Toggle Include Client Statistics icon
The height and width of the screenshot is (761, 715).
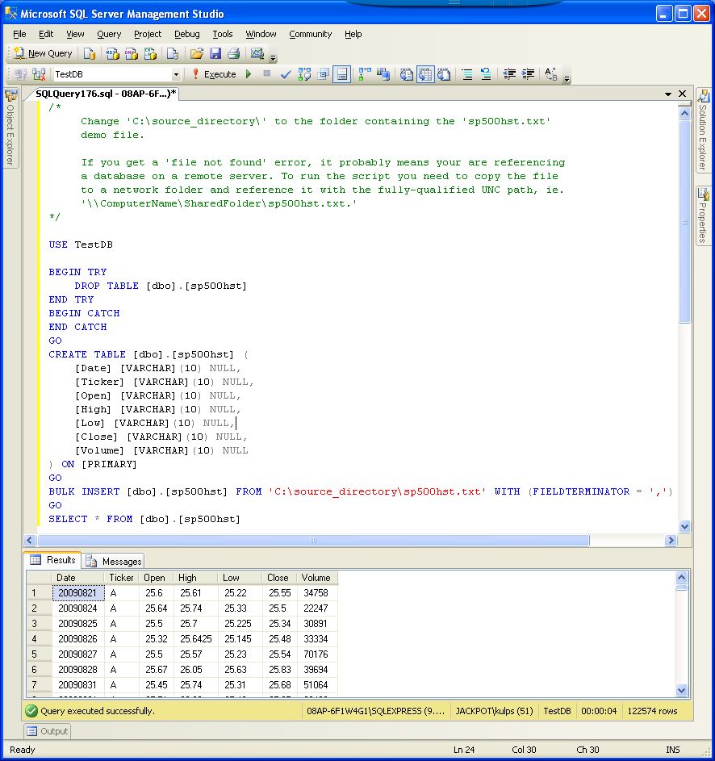tap(383, 74)
